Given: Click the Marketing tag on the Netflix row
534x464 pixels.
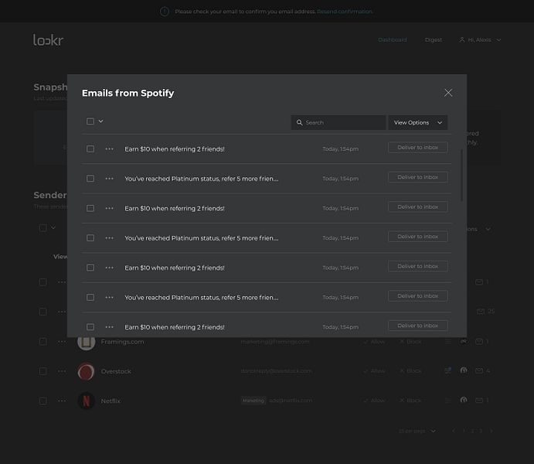Looking at the screenshot, I should 253,401.
